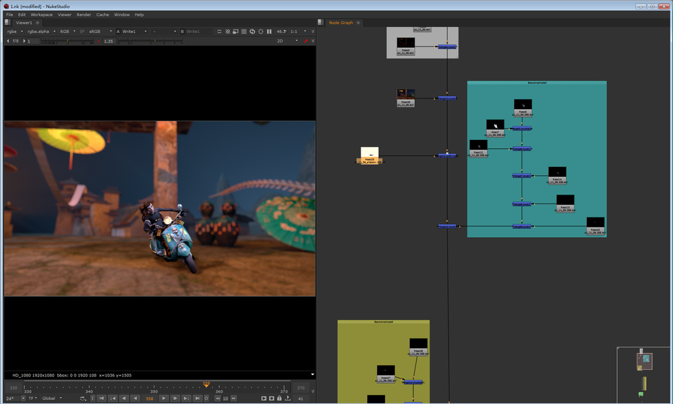Click the gamma value field 1.35
The image size is (673, 404).
pyautogui.click(x=109, y=41)
